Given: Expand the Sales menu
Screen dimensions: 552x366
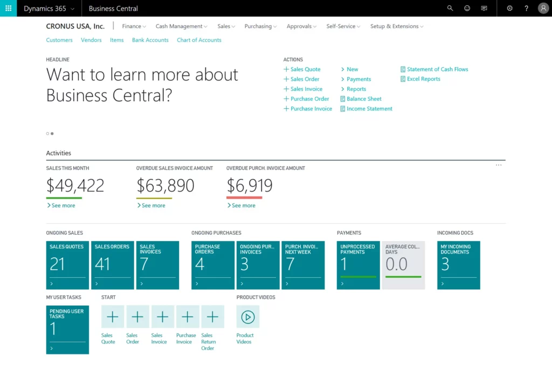Looking at the screenshot, I should click(x=226, y=26).
